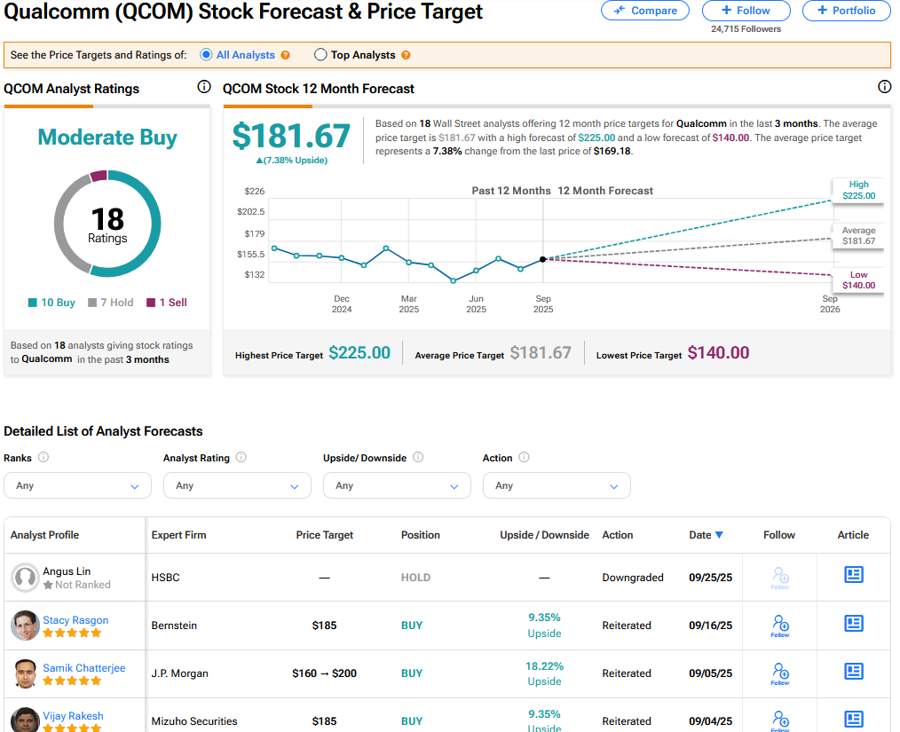Image resolution: width=900 pixels, height=732 pixels.
Task: Select the Top Analysts radio button
Action: [x=320, y=55]
